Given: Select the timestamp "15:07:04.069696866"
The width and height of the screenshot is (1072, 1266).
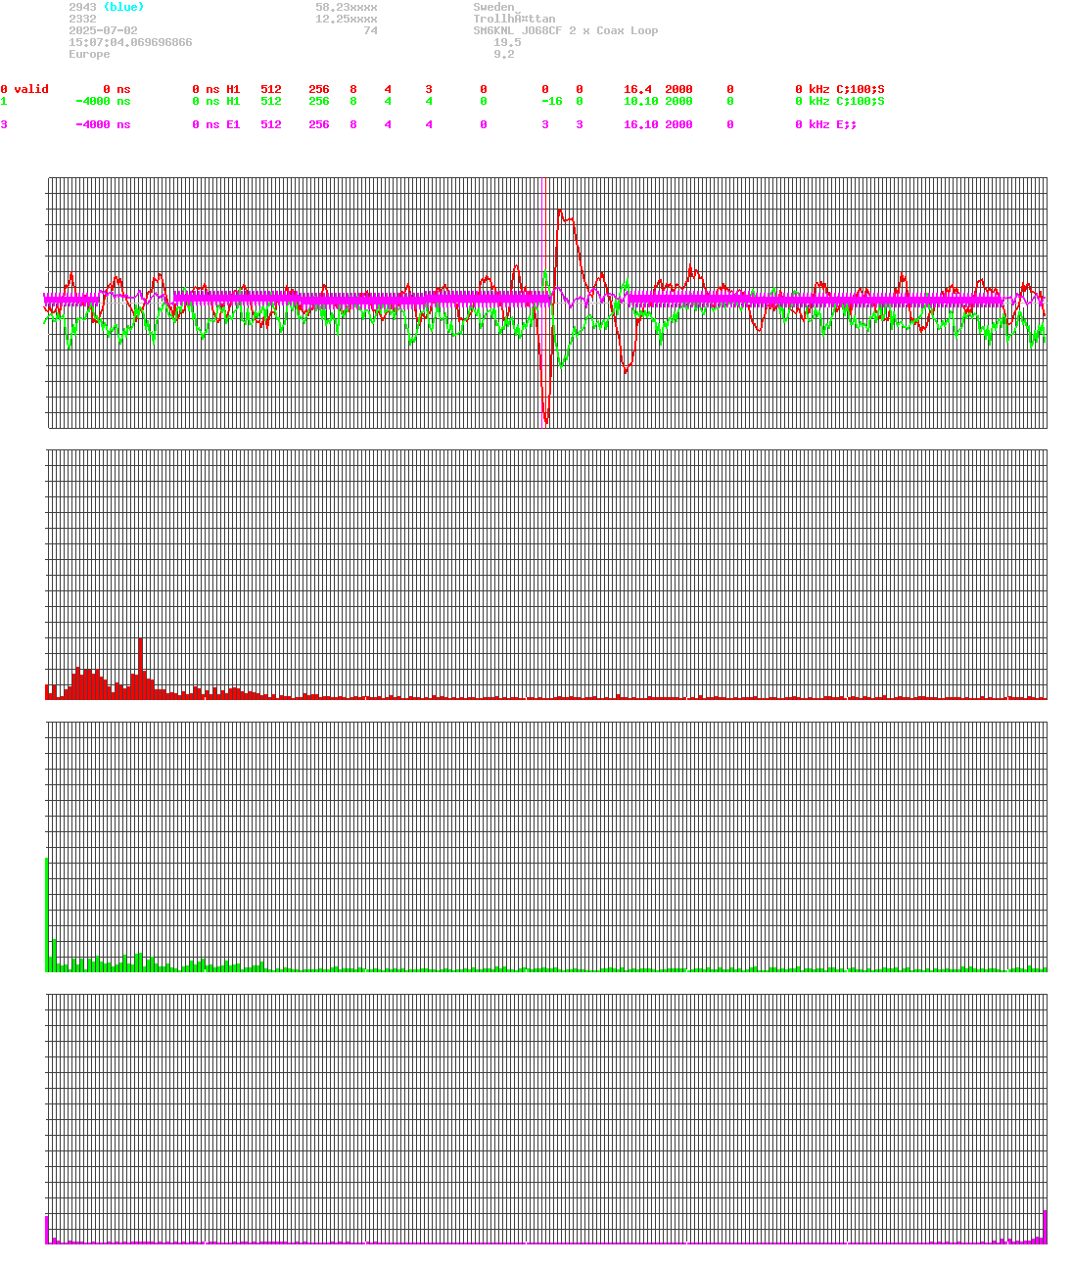Looking at the screenshot, I should (130, 42).
